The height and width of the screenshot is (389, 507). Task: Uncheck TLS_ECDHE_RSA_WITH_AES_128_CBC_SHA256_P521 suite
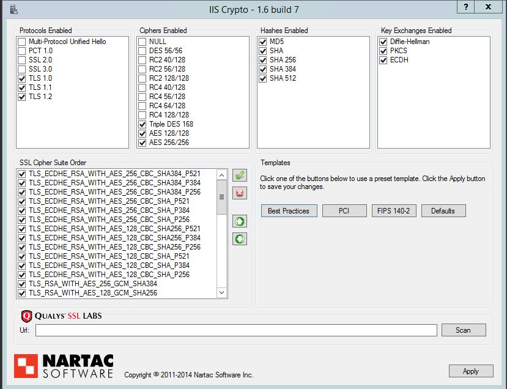click(x=21, y=229)
